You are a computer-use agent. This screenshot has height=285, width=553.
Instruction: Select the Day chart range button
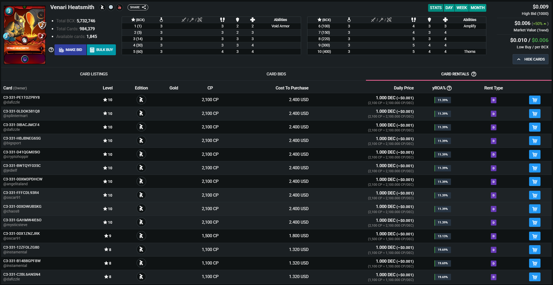coord(449,8)
